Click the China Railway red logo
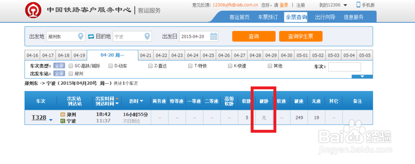 click(33, 10)
